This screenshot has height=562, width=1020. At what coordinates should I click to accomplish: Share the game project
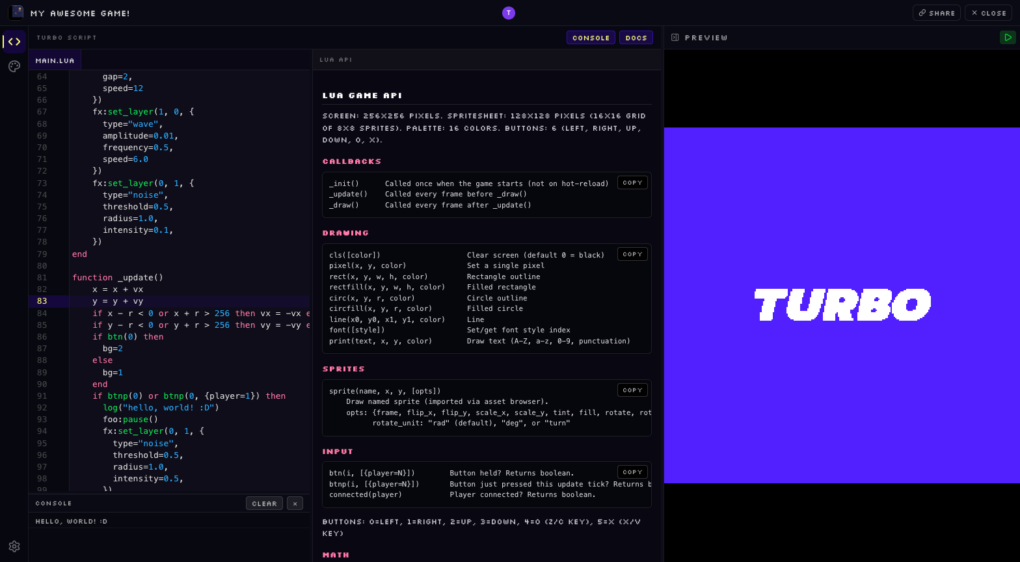pyautogui.click(x=937, y=13)
